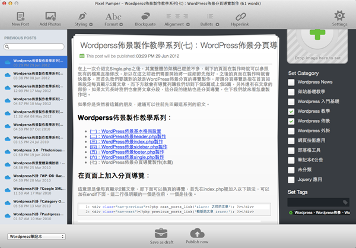Screen dimensions: 356x248
Task: Click the Add Photos icon
Action: tap(50, 17)
